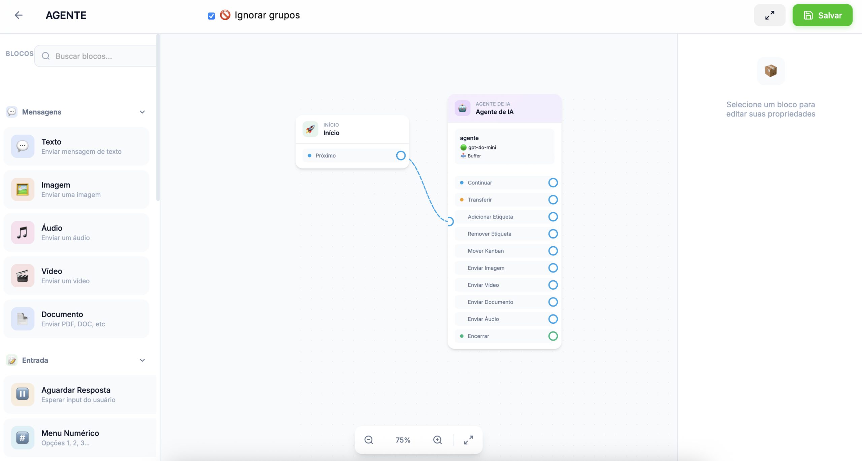Click the Início node title

point(331,133)
